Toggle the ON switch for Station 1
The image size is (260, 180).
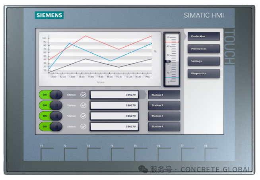pyautogui.click(x=51, y=95)
